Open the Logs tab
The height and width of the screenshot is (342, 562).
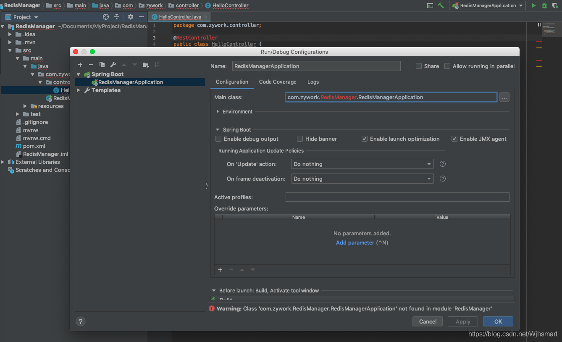point(313,82)
